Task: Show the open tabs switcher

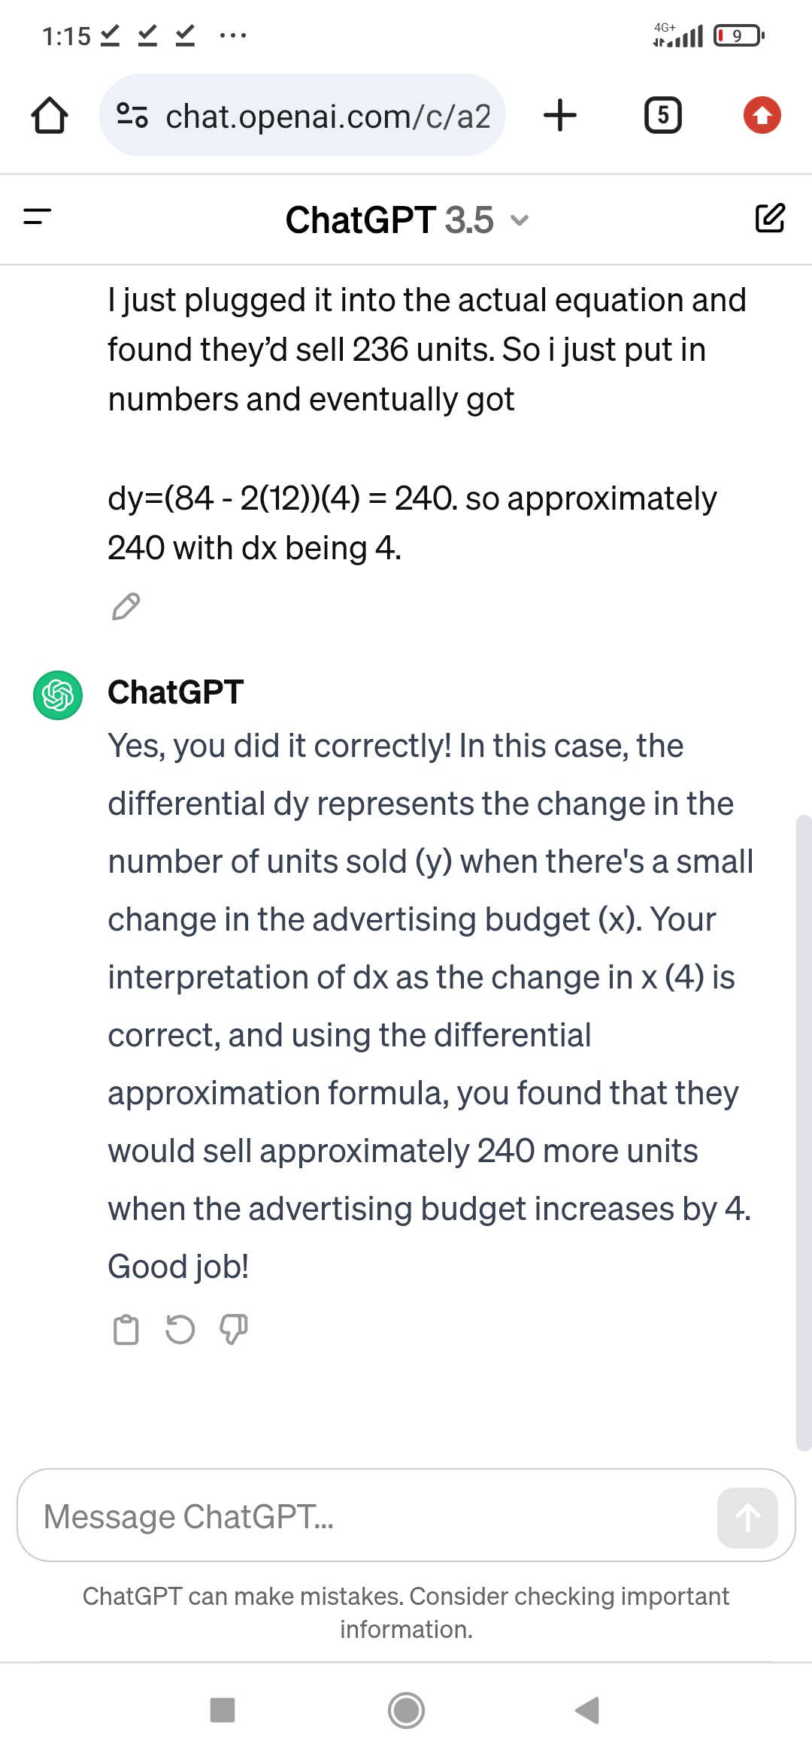Action: pyautogui.click(x=663, y=115)
